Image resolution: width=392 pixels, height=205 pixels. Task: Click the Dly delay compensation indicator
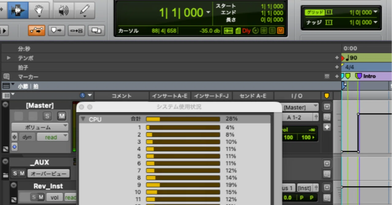246,31
